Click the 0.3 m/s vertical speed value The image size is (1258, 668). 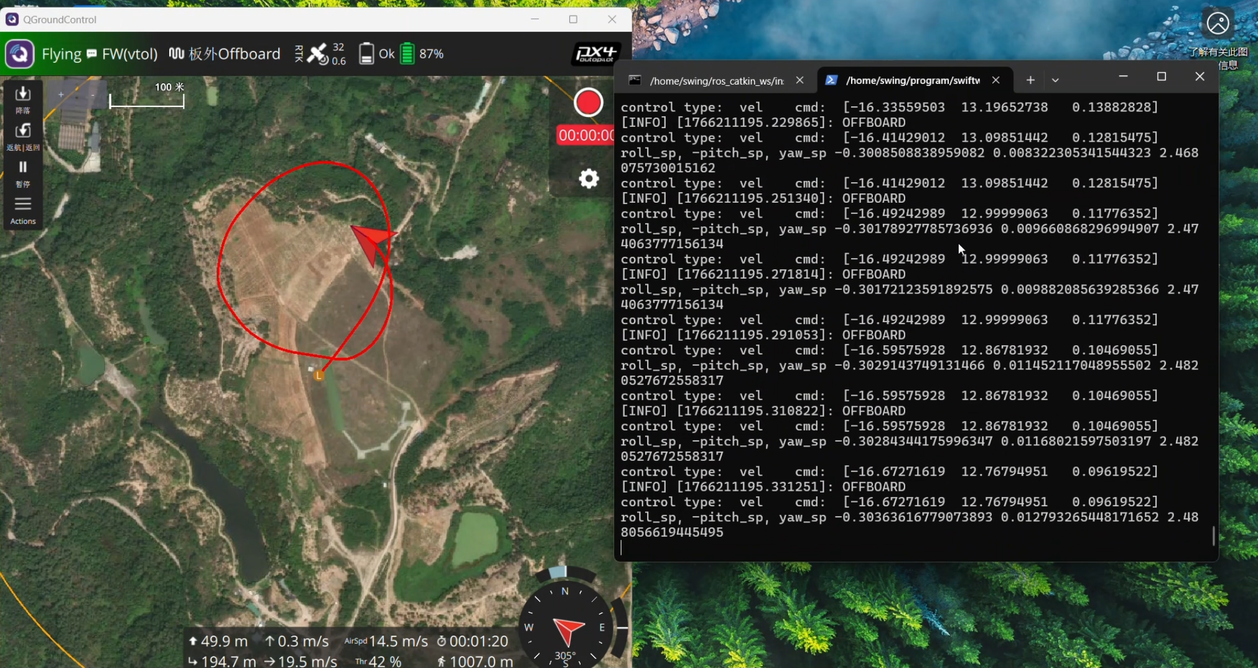303,641
